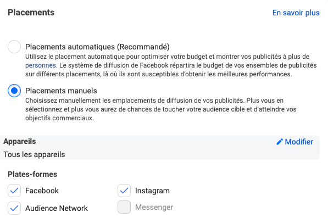This screenshot has width=328, height=223.
Task: Click the Modifier text in Appareils section
Action: [x=299, y=142]
